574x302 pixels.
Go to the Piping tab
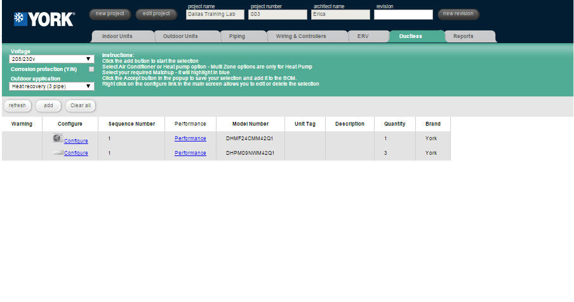237,37
